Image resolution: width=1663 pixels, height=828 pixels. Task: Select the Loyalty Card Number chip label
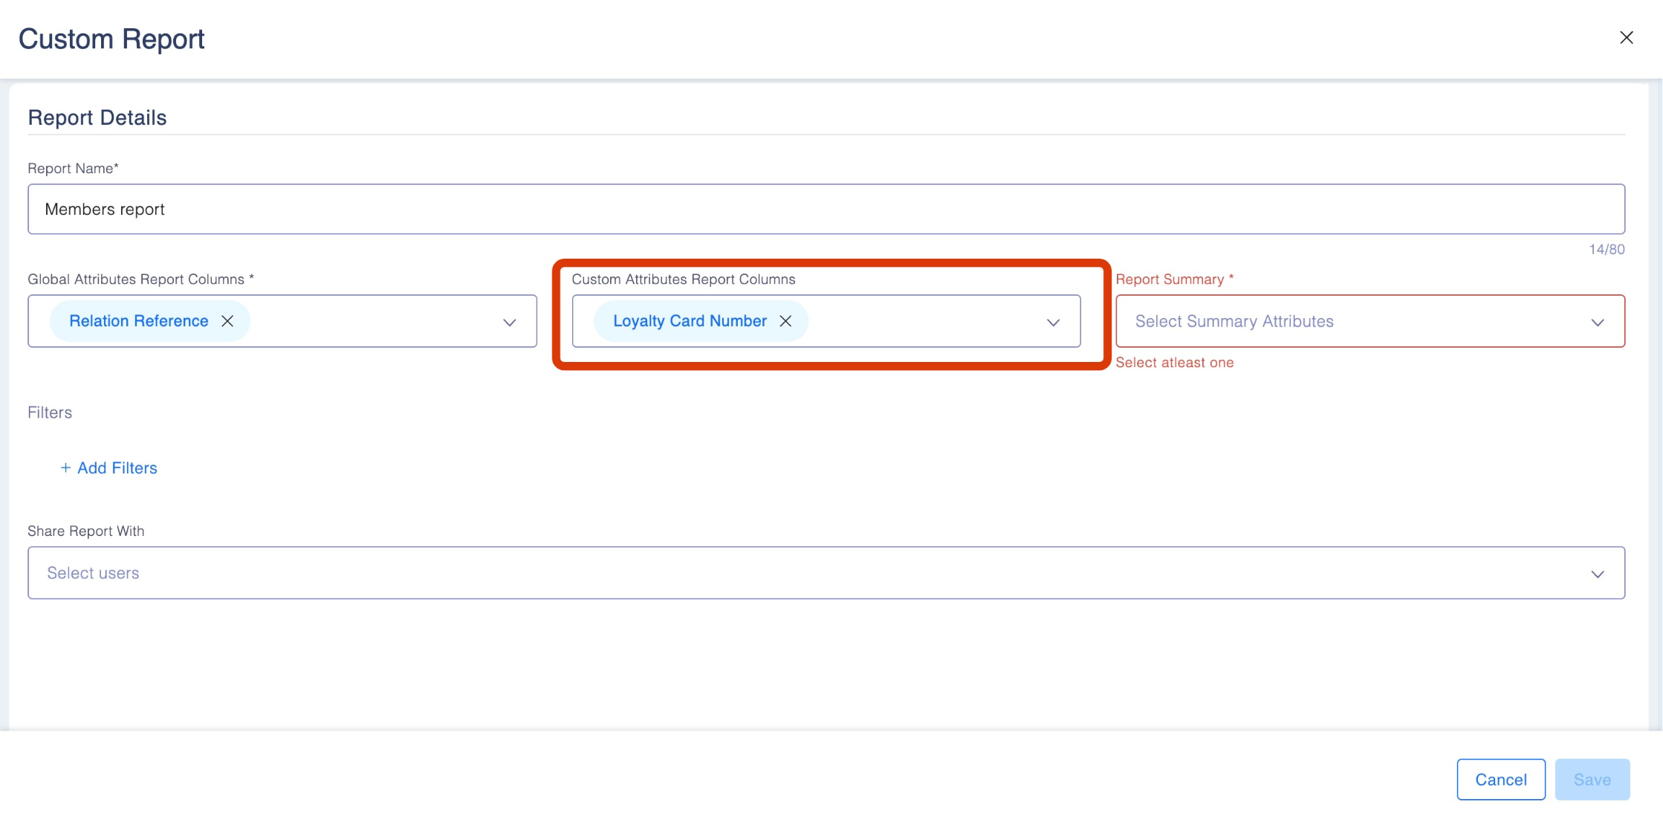click(689, 321)
